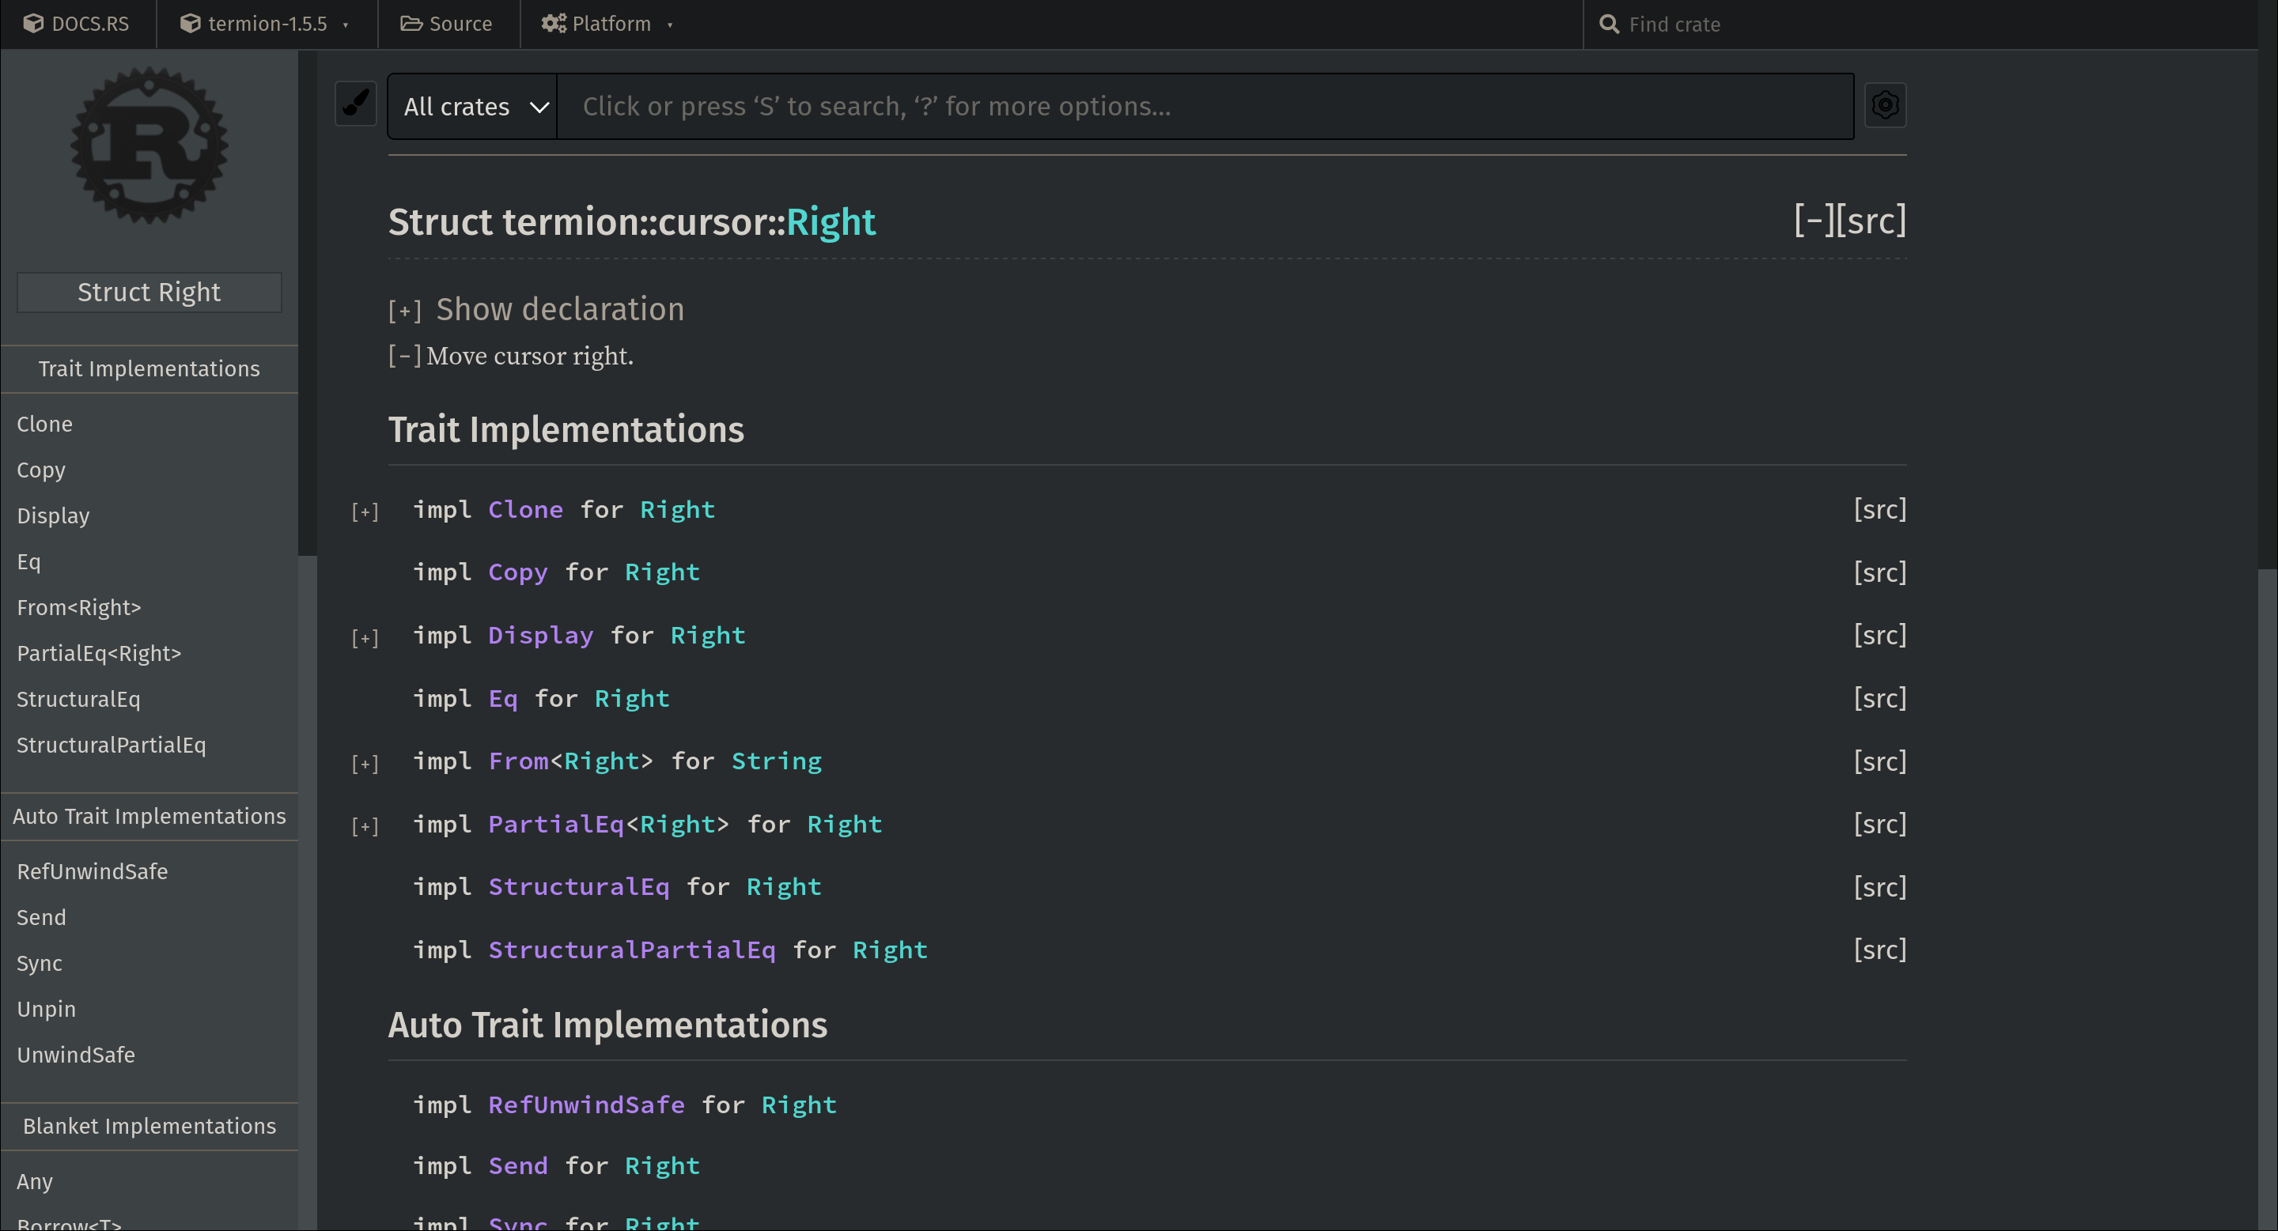Click the Clone trait in impl list
The height and width of the screenshot is (1231, 2278).
[525, 509]
